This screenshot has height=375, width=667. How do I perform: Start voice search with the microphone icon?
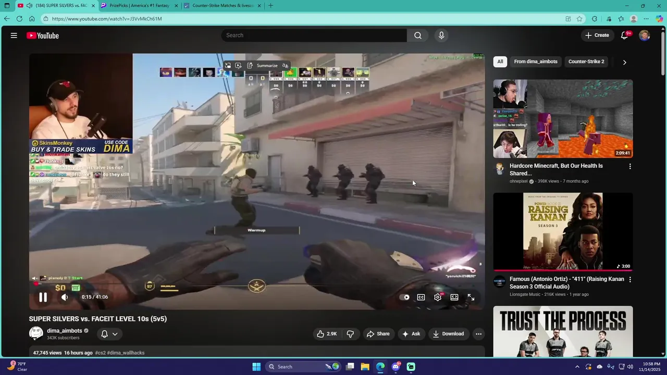point(441,35)
